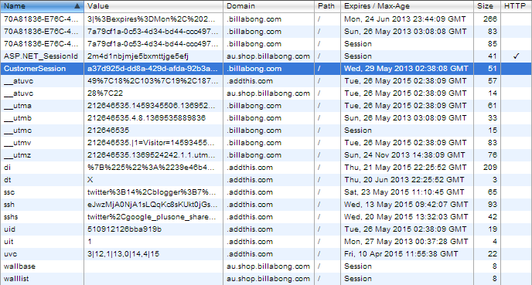Click the size value 93

pos(493,205)
